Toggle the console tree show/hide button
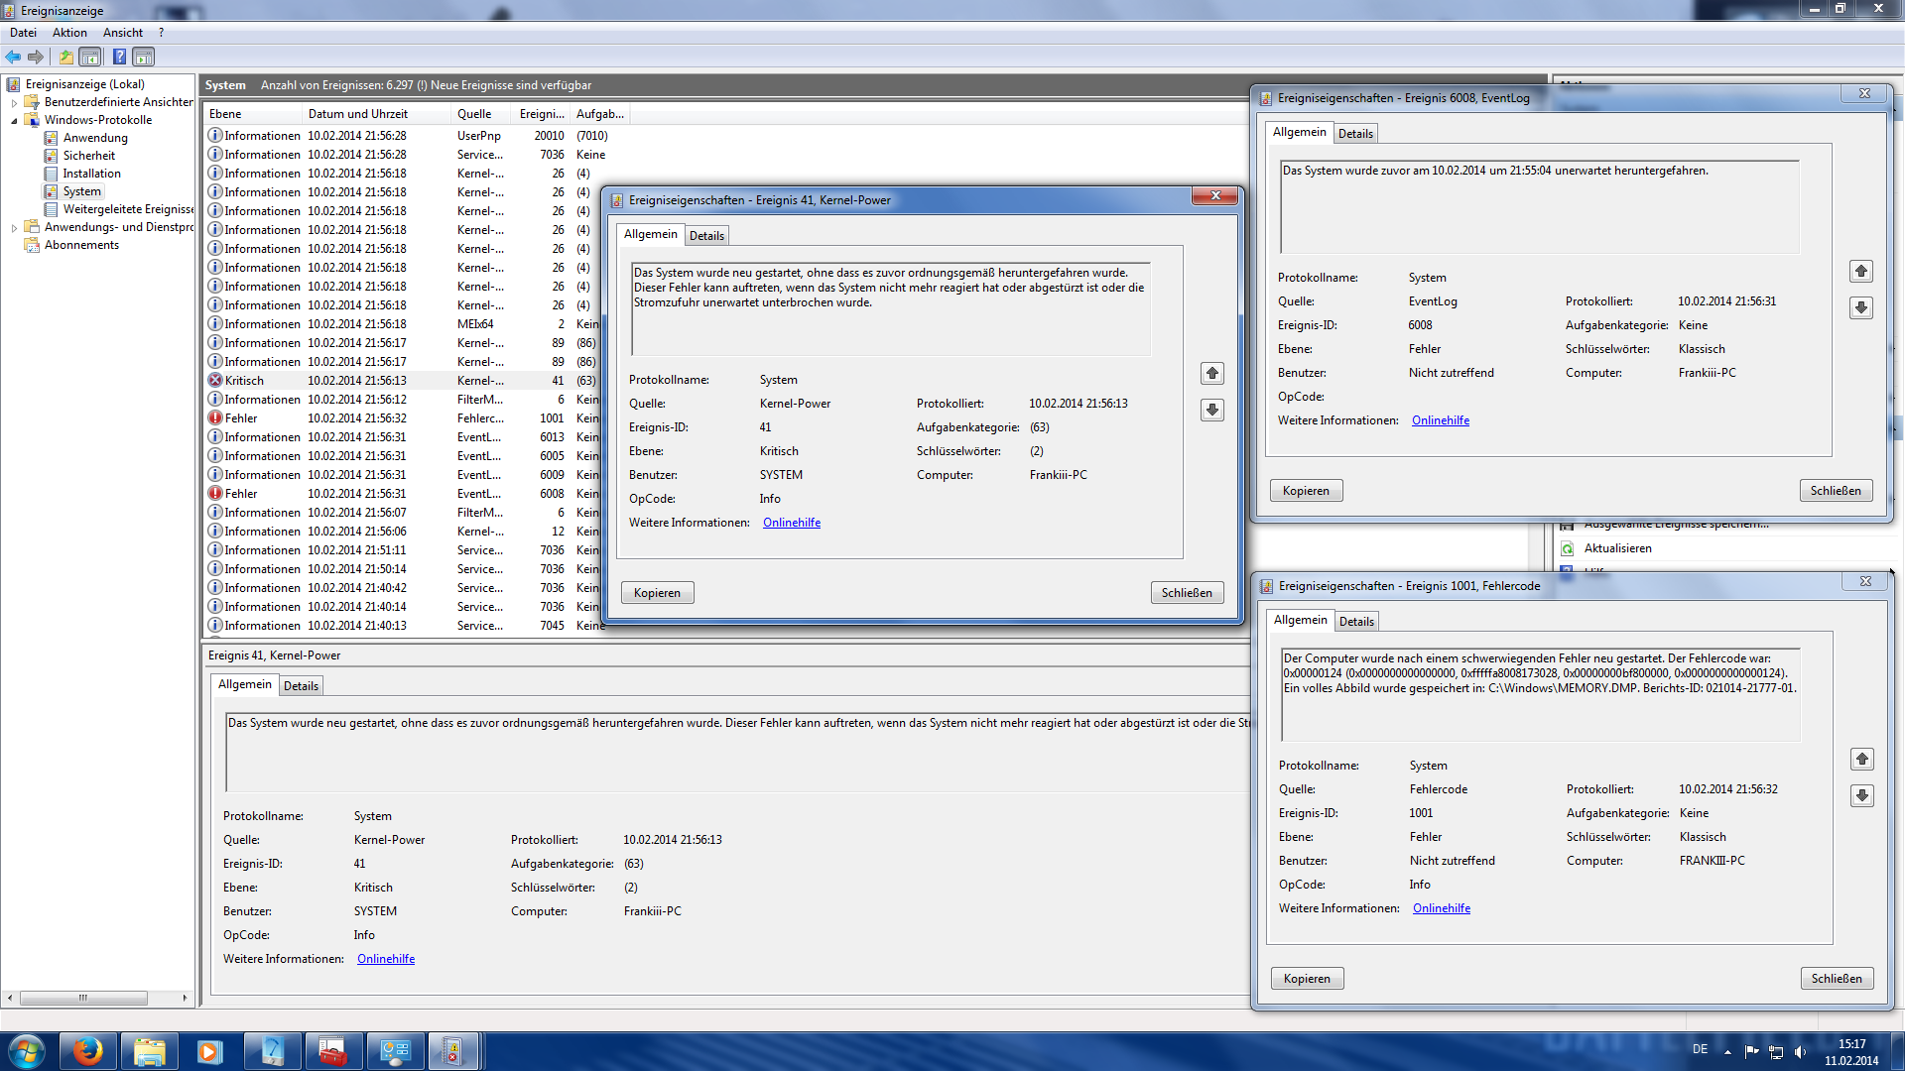This screenshot has height=1071, width=1905. pos(90,57)
